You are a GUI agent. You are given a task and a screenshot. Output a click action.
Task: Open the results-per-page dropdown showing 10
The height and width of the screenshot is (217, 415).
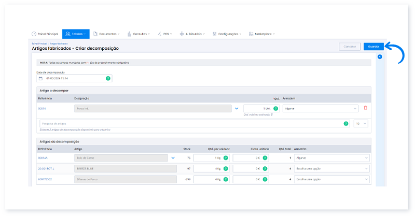coord(362,124)
